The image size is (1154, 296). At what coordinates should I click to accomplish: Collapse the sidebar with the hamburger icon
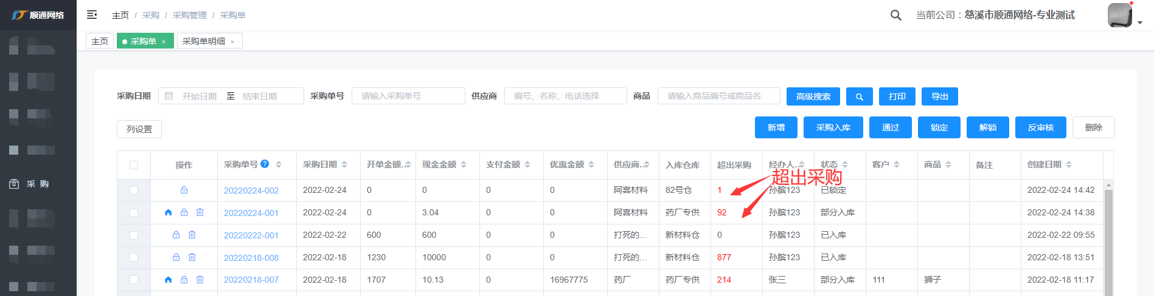click(x=92, y=15)
